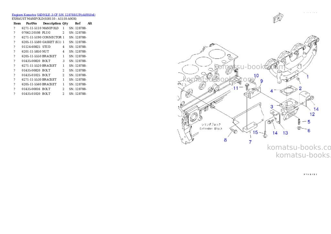Click the Description column header
This screenshot has height=234, width=331.
52,23
